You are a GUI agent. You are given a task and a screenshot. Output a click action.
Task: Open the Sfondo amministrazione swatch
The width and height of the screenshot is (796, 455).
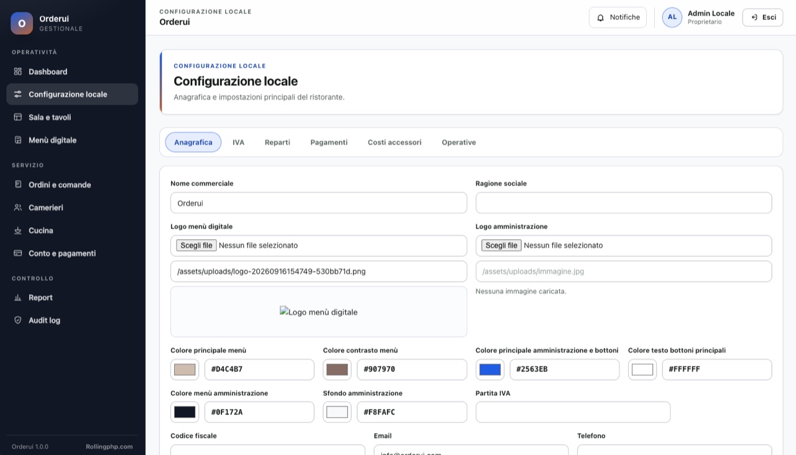[x=337, y=412]
